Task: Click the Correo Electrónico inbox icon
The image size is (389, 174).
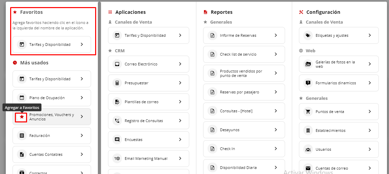Action: [x=117, y=64]
